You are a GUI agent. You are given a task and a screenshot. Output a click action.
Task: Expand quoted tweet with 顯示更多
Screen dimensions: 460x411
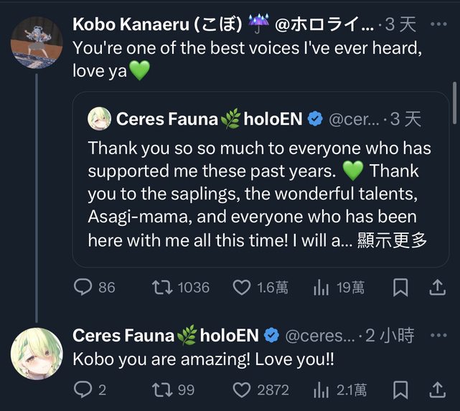(x=398, y=240)
